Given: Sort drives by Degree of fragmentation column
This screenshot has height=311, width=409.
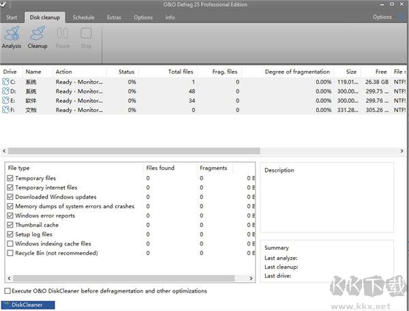Looking at the screenshot, I should [297, 72].
